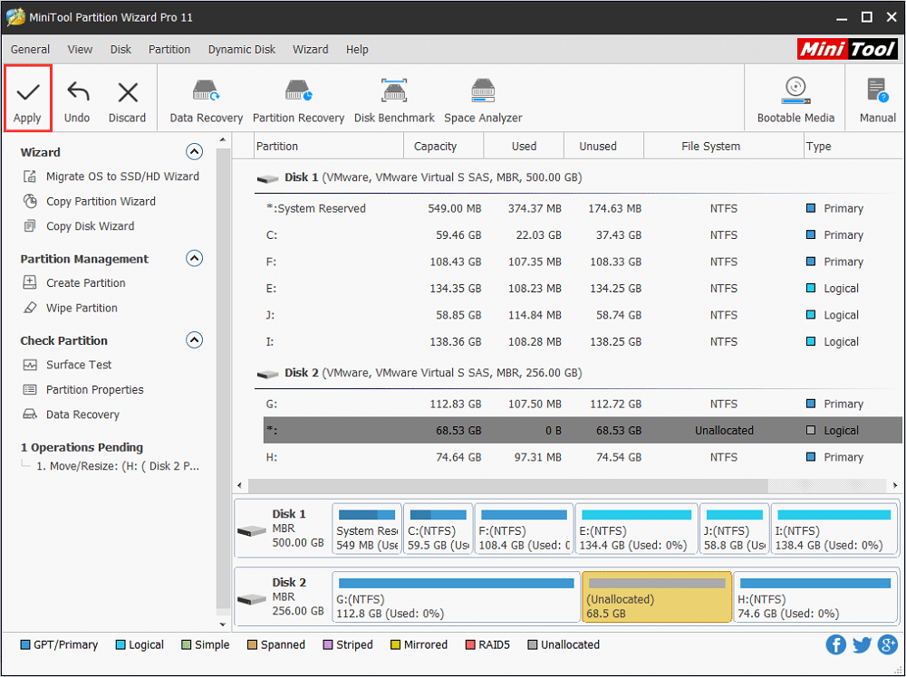Open the Space Analyzer tool
The height and width of the screenshot is (677, 906).
[483, 101]
